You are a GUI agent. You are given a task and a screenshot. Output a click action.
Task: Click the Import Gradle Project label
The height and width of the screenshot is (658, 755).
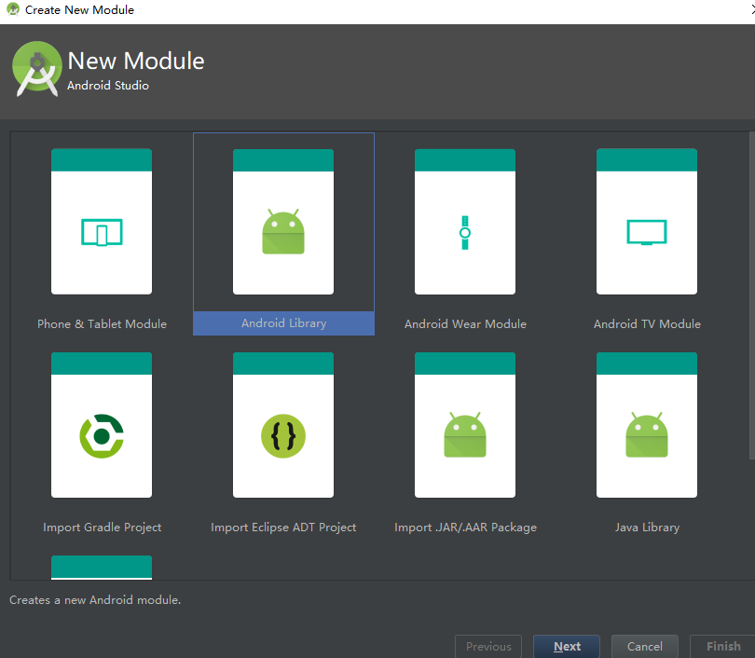click(103, 528)
